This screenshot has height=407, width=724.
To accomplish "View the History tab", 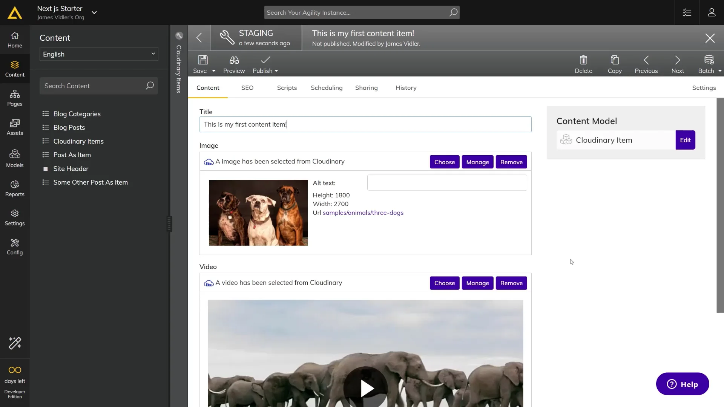I will pos(406,88).
